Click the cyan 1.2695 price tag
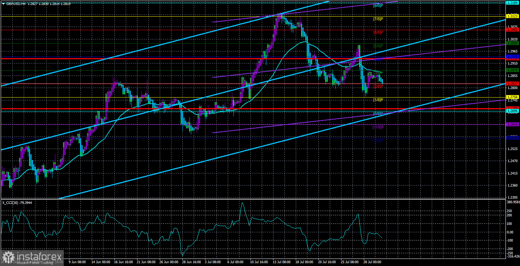Viewport: 520px width, 266px height. [512, 111]
